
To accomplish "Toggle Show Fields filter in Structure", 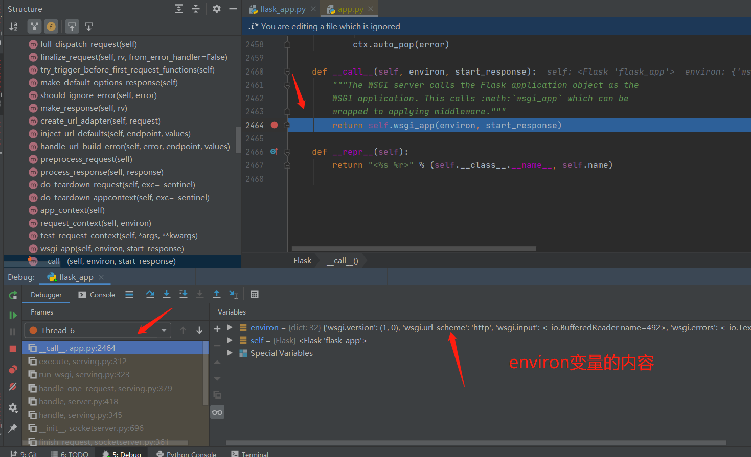I will pos(51,27).
